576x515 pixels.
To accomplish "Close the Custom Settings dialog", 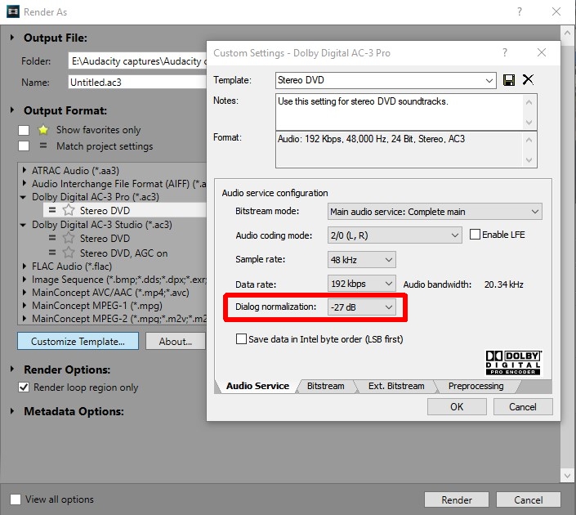I will tap(542, 52).
